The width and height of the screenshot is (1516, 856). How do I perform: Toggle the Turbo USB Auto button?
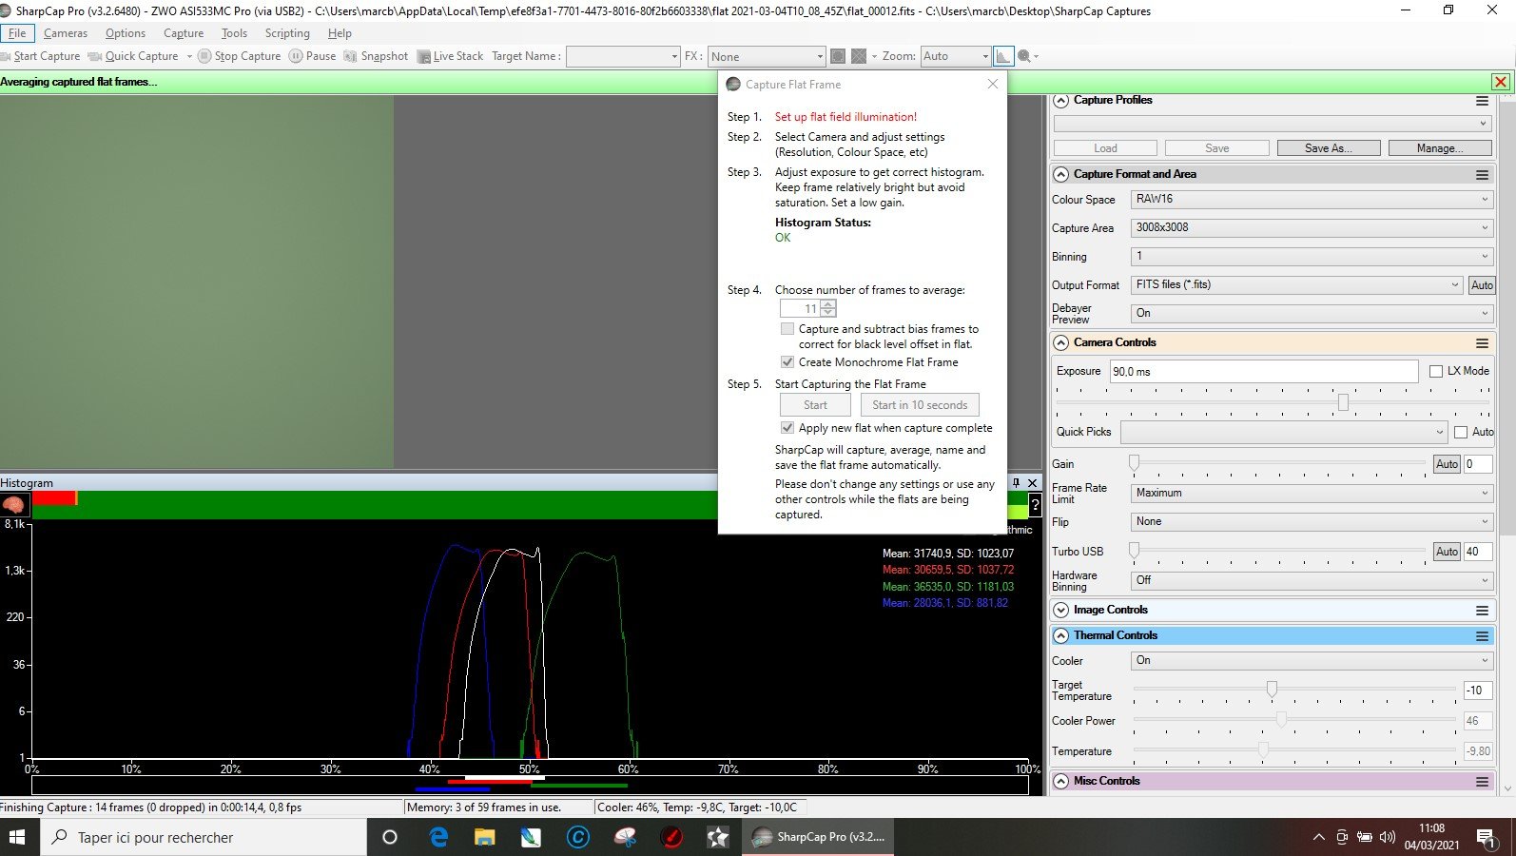point(1447,552)
